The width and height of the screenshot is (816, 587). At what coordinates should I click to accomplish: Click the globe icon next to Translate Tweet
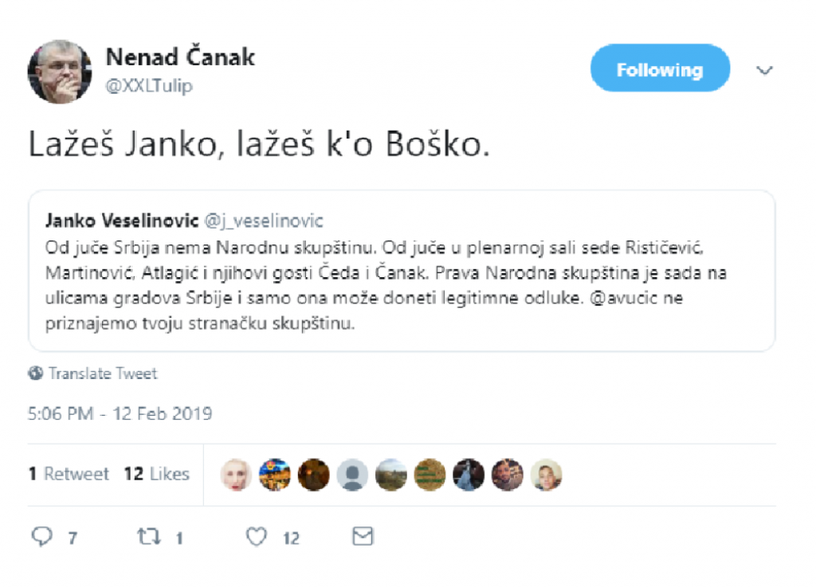tap(34, 373)
